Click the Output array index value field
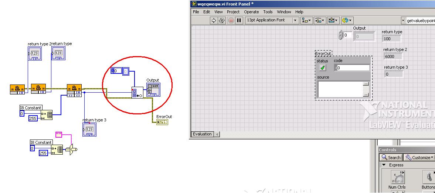Viewport: 435px width, 193px height. (x=348, y=35)
